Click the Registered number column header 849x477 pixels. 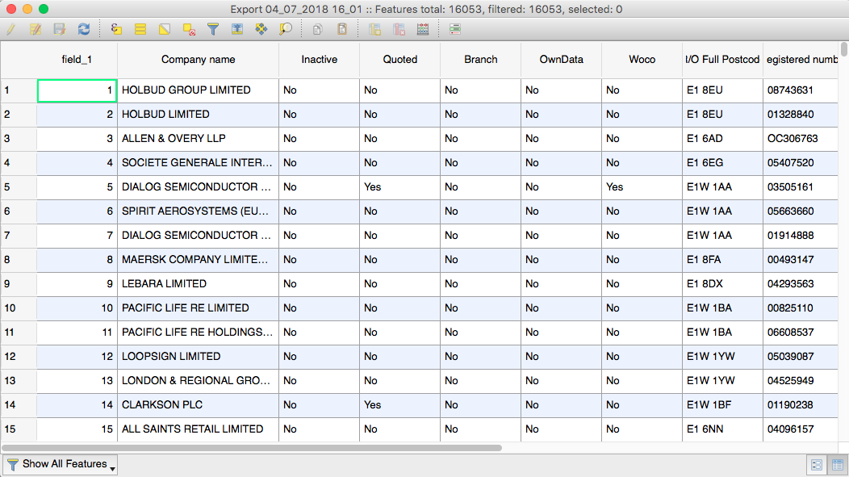click(801, 60)
